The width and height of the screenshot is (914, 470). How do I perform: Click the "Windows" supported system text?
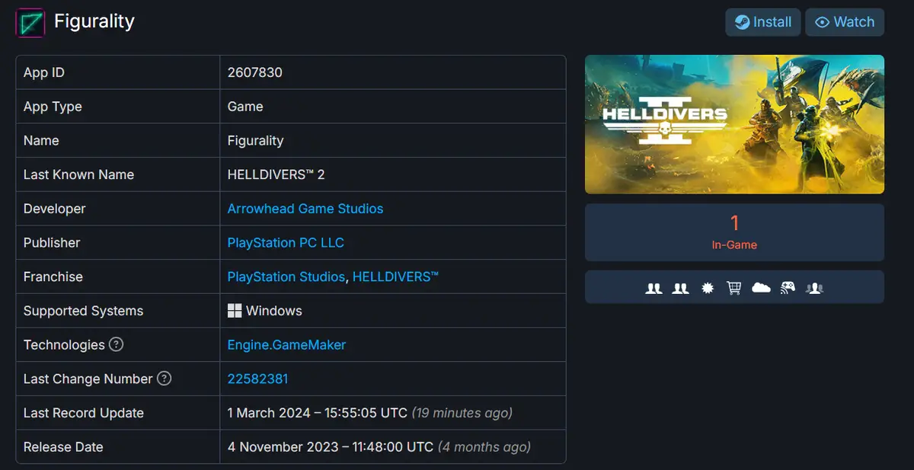pyautogui.click(x=274, y=311)
